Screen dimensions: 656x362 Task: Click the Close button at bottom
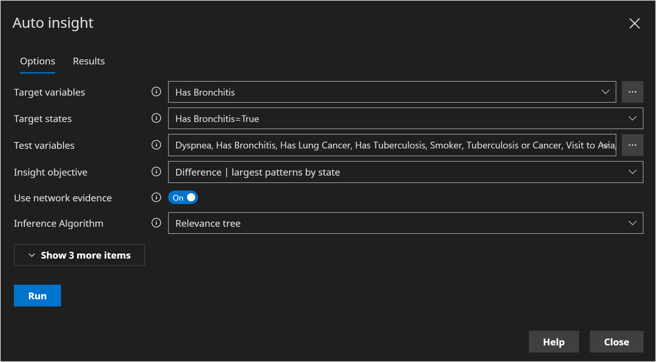click(x=616, y=342)
